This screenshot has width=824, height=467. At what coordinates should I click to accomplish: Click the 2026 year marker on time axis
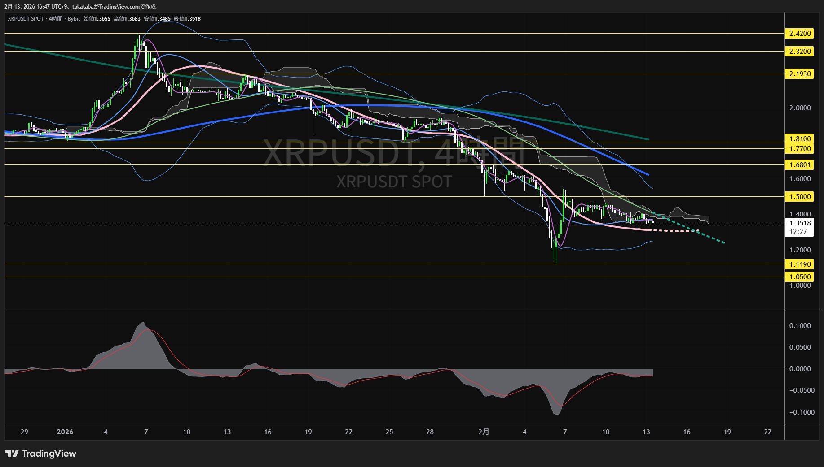(x=65, y=432)
